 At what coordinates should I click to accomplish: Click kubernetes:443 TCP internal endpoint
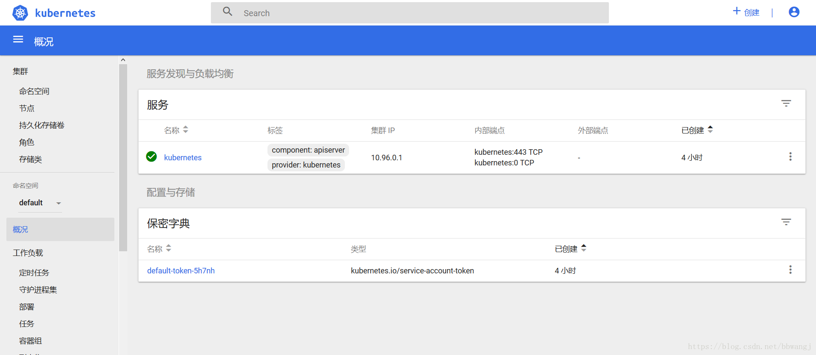point(509,152)
